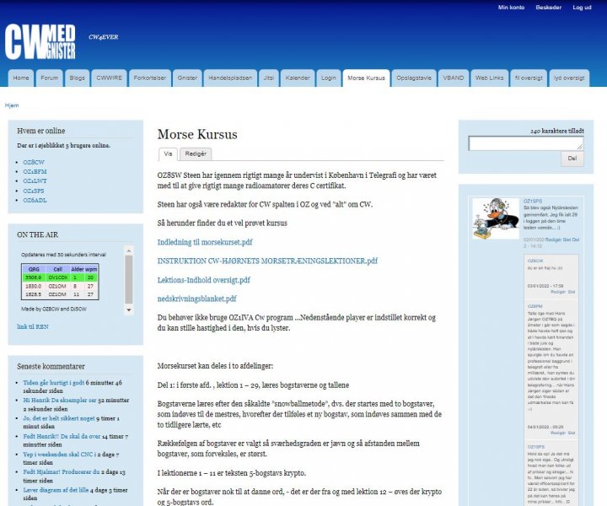Go to the Blogs tab
The height and width of the screenshot is (506, 607).
(x=77, y=78)
